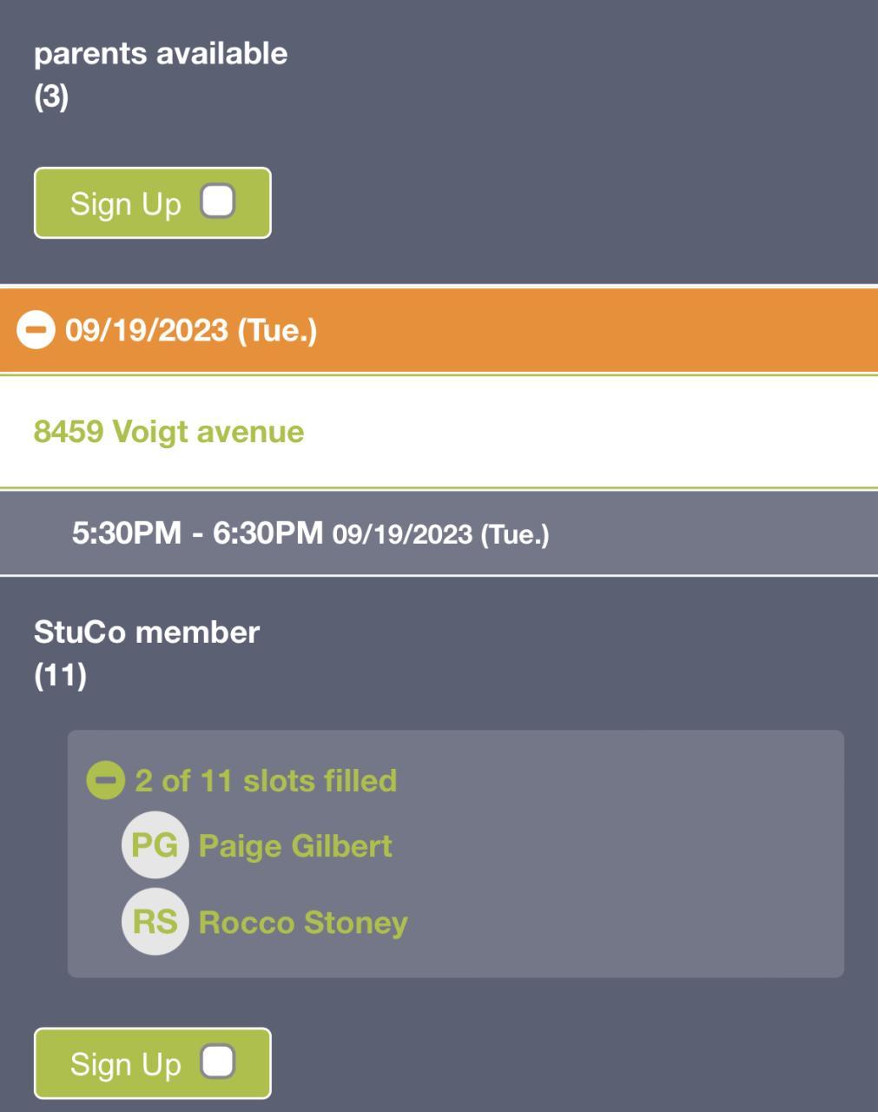Image resolution: width=878 pixels, height=1112 pixels.
Task: Tick the checkbox in StuCo member Sign Up
Action: [x=218, y=1062]
